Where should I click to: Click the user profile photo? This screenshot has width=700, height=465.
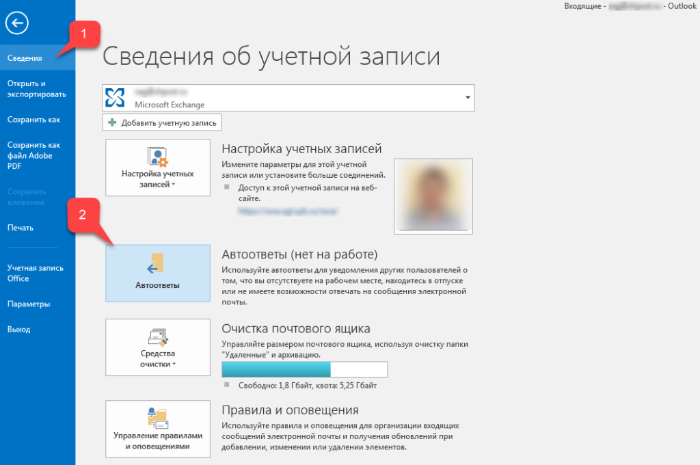pyautogui.click(x=433, y=196)
